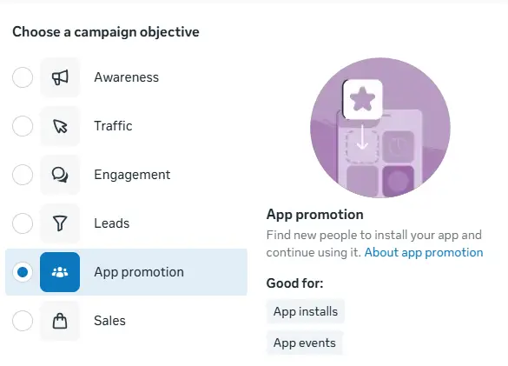This screenshot has width=508, height=366.
Task: Select the Traffic radio button
Action: 23,126
